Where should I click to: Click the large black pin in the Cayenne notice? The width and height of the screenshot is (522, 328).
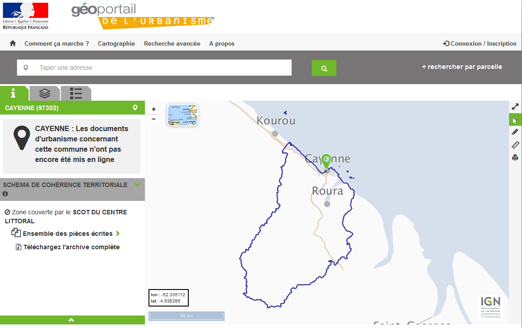click(x=21, y=138)
